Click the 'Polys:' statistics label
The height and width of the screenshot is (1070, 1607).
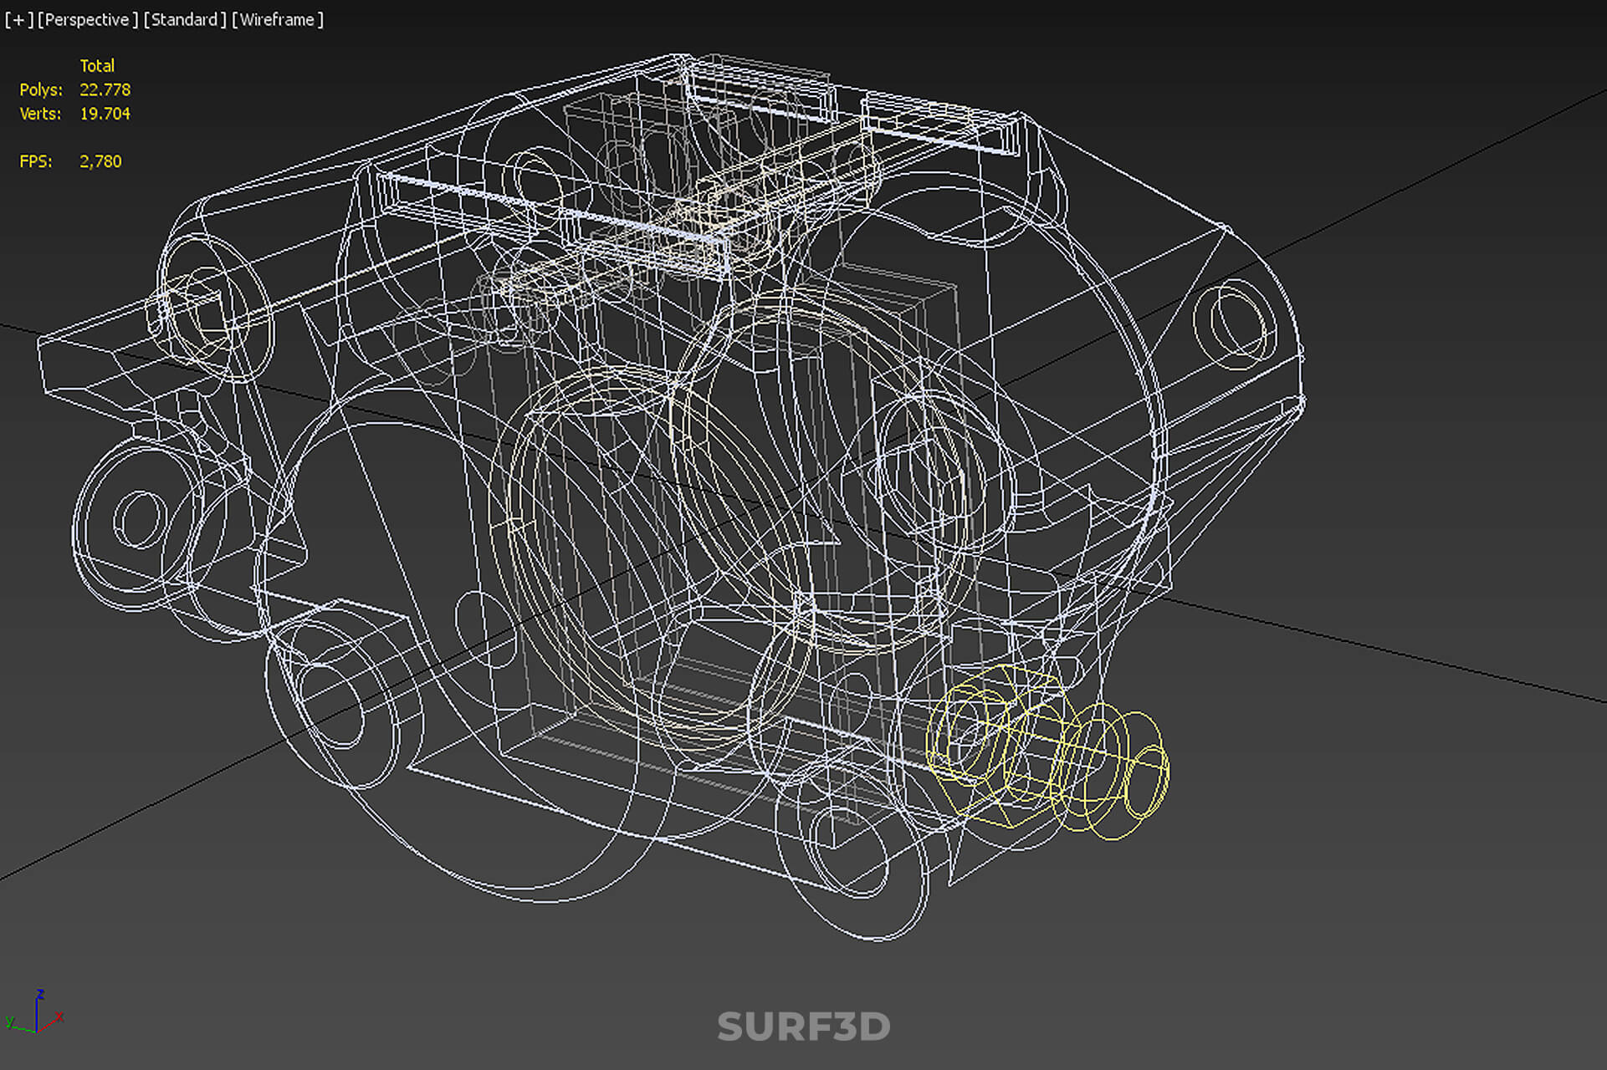pyautogui.click(x=41, y=89)
